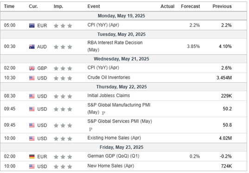Open the RBA Interest Rate Decision event
The image size is (249, 173).
(115, 46)
